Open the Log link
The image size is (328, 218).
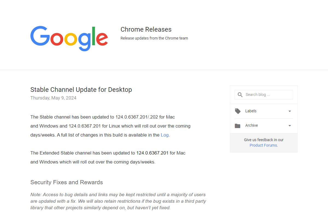[165, 135]
